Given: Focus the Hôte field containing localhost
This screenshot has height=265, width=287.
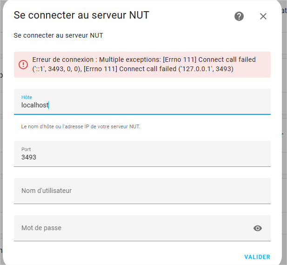Looking at the screenshot, I should [142, 102].
